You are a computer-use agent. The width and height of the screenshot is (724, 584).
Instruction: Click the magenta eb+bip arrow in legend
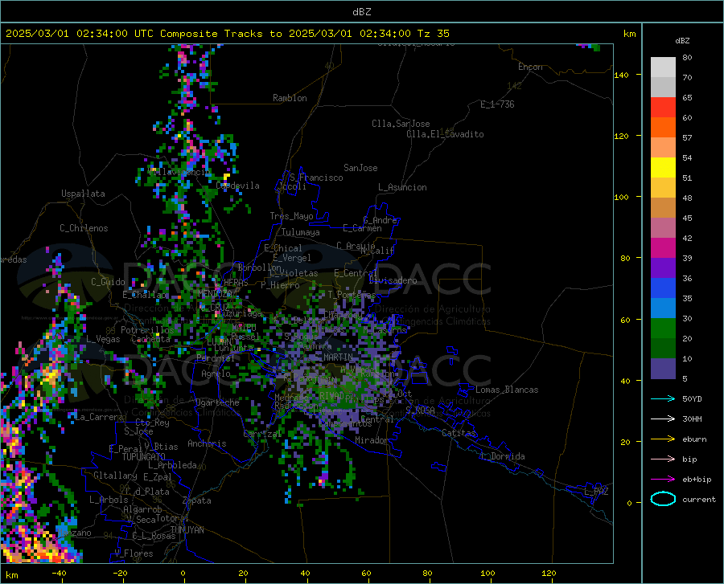click(663, 479)
